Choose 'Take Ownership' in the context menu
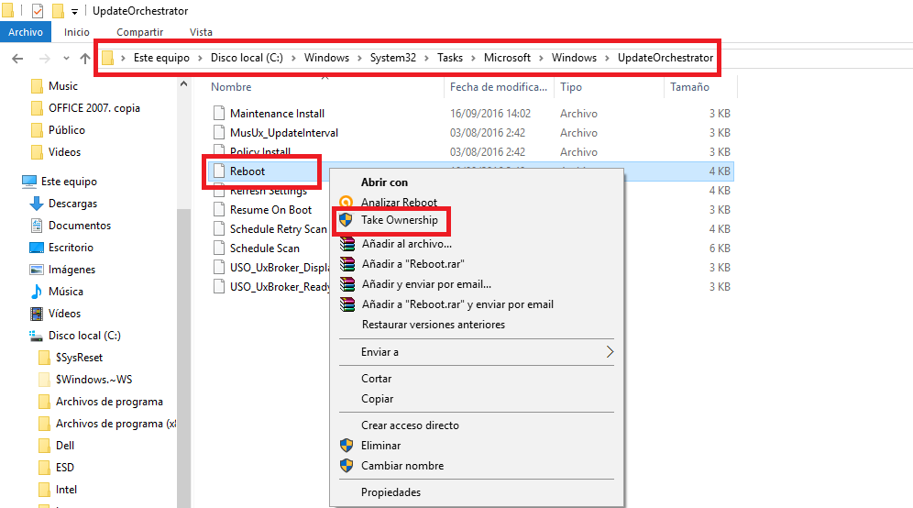 tap(400, 220)
